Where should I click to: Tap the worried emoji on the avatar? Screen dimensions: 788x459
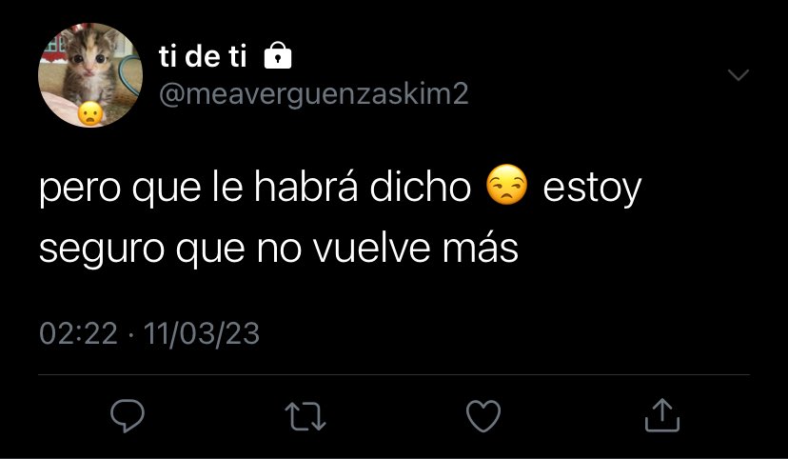[90, 113]
